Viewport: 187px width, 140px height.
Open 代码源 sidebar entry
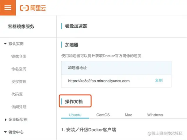point(17,94)
